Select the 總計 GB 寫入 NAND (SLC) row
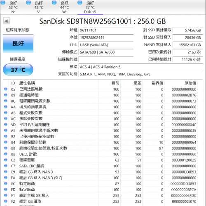The width and height of the screenshot is (206, 206). 101,178
